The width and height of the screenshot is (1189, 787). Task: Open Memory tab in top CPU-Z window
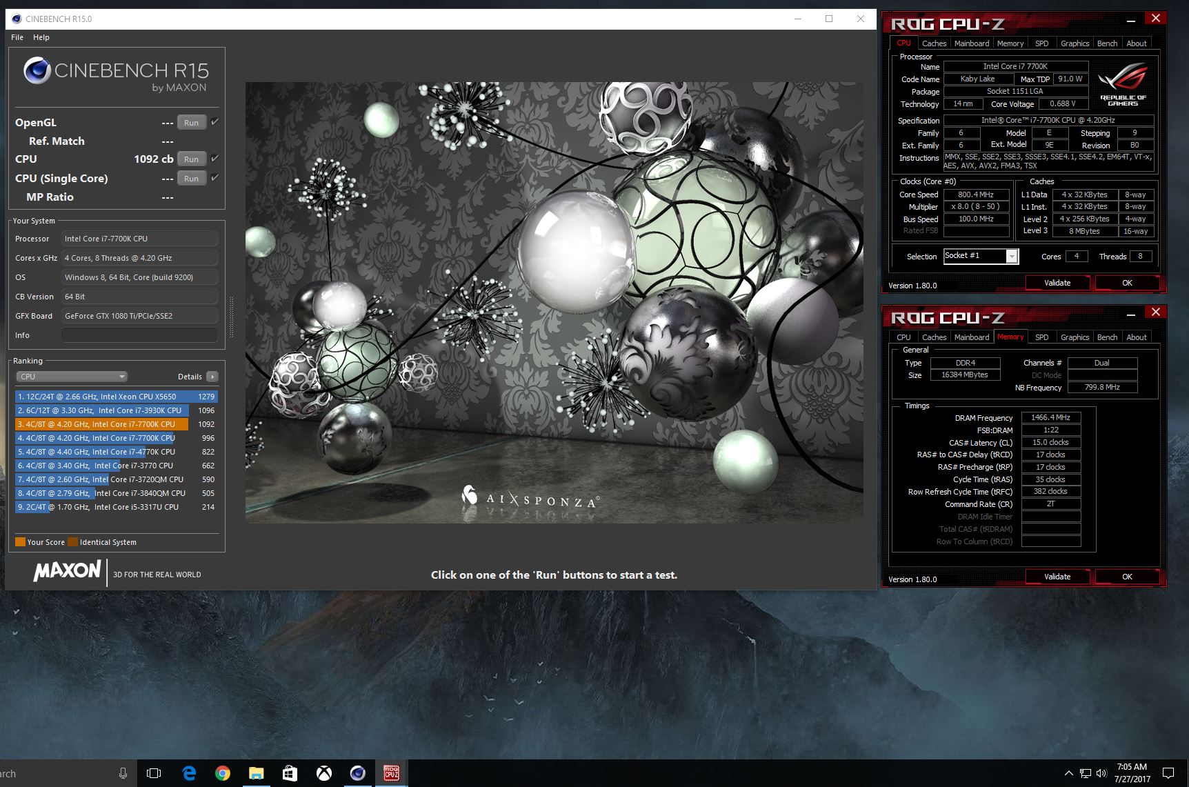point(1010,43)
